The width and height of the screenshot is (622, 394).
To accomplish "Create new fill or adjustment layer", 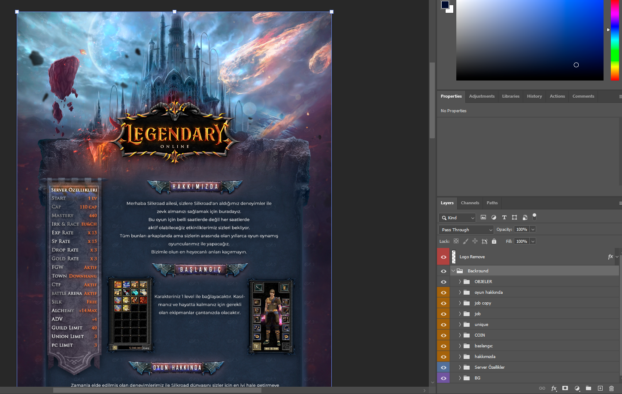I will [x=577, y=388].
